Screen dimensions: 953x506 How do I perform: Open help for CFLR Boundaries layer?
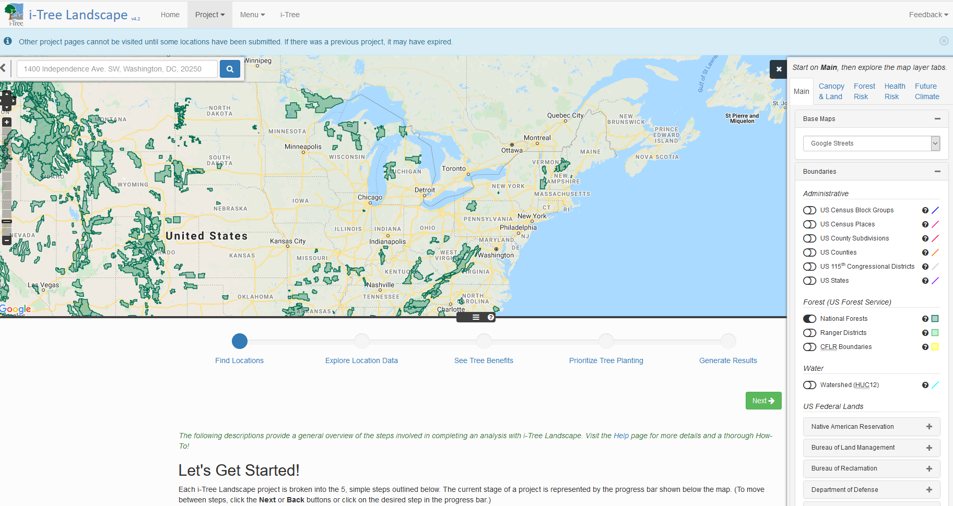[x=925, y=347]
